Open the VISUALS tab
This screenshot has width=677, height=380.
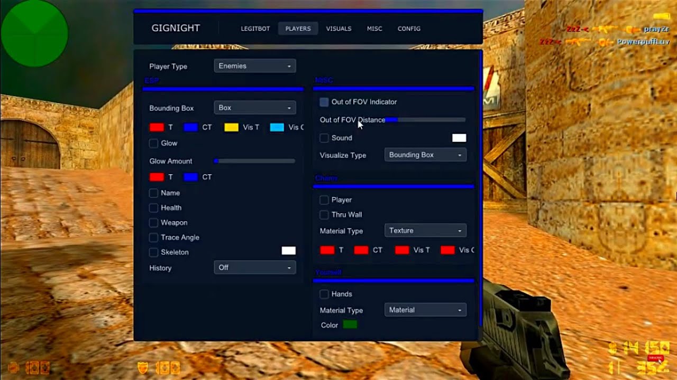pyautogui.click(x=338, y=28)
